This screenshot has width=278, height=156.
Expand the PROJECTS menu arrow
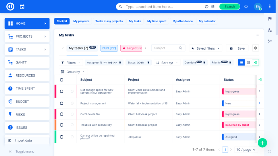(x=45, y=37)
